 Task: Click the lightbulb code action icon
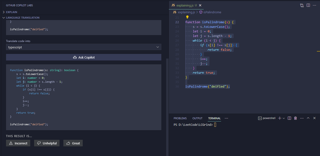click(187, 17)
